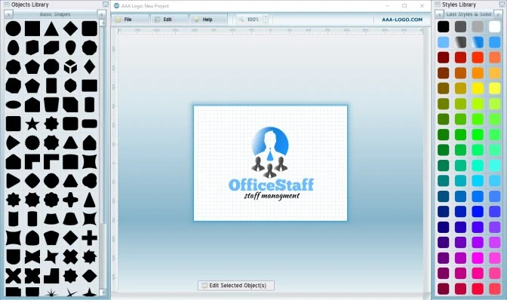Select the horizontal ellipse shape
507x300 pixels.
[14, 105]
